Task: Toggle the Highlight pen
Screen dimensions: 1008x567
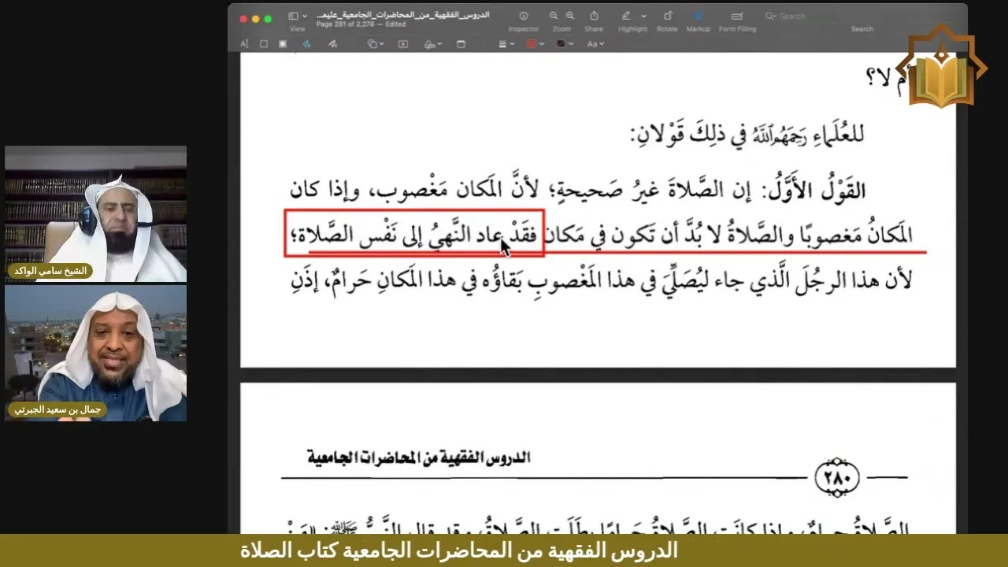Action: point(626,16)
